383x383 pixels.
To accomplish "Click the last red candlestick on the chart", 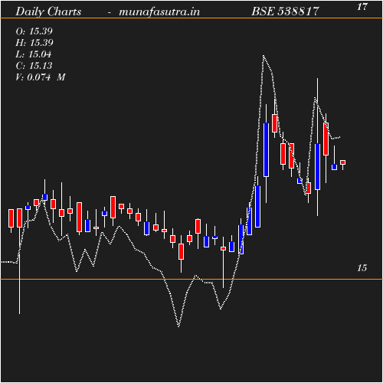I will point(342,162).
